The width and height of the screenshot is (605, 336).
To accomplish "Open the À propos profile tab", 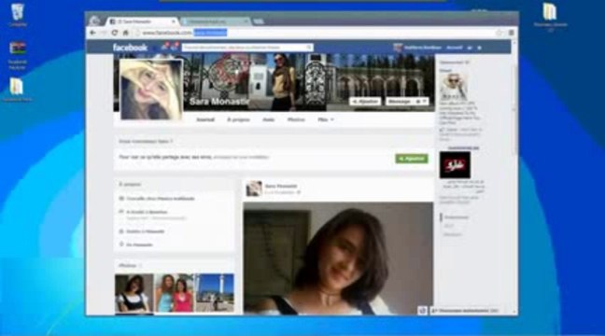I will click(238, 119).
